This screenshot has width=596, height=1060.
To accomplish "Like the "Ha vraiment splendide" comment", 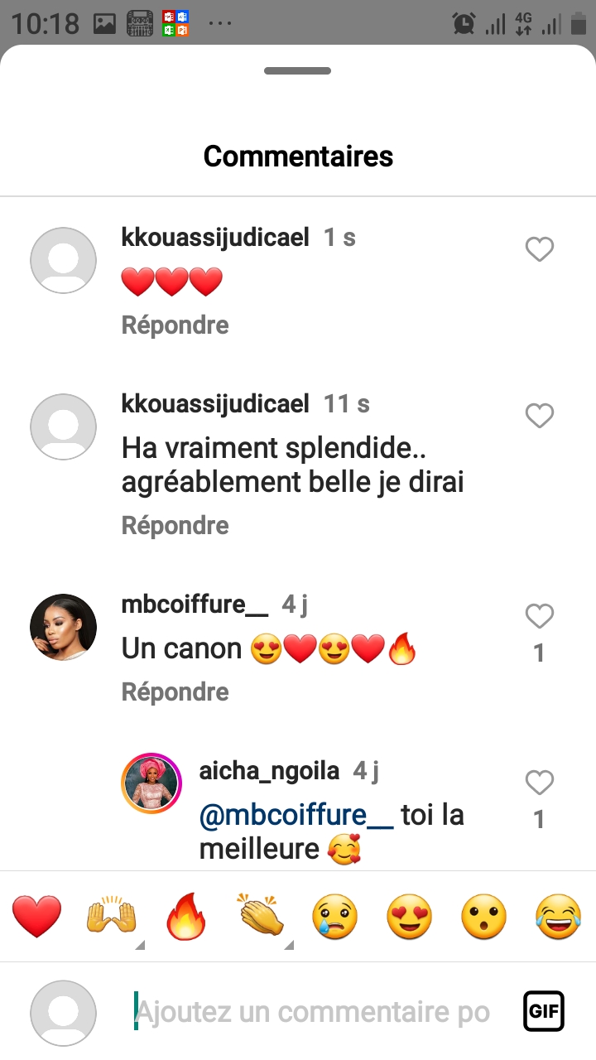I will tap(540, 416).
